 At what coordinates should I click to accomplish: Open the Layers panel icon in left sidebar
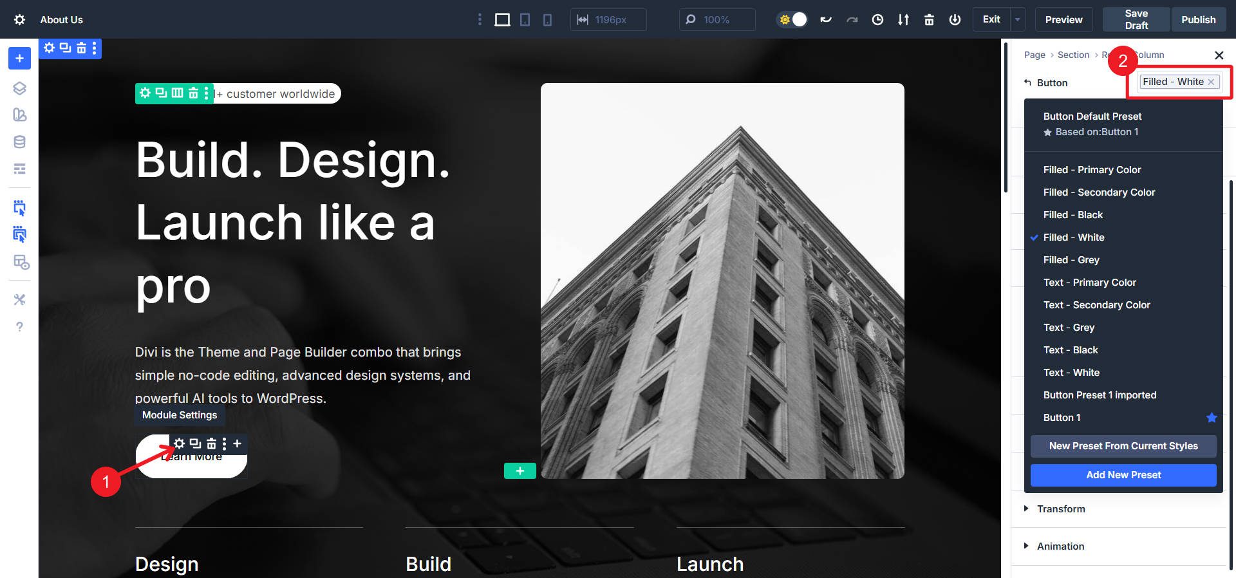[x=19, y=88]
